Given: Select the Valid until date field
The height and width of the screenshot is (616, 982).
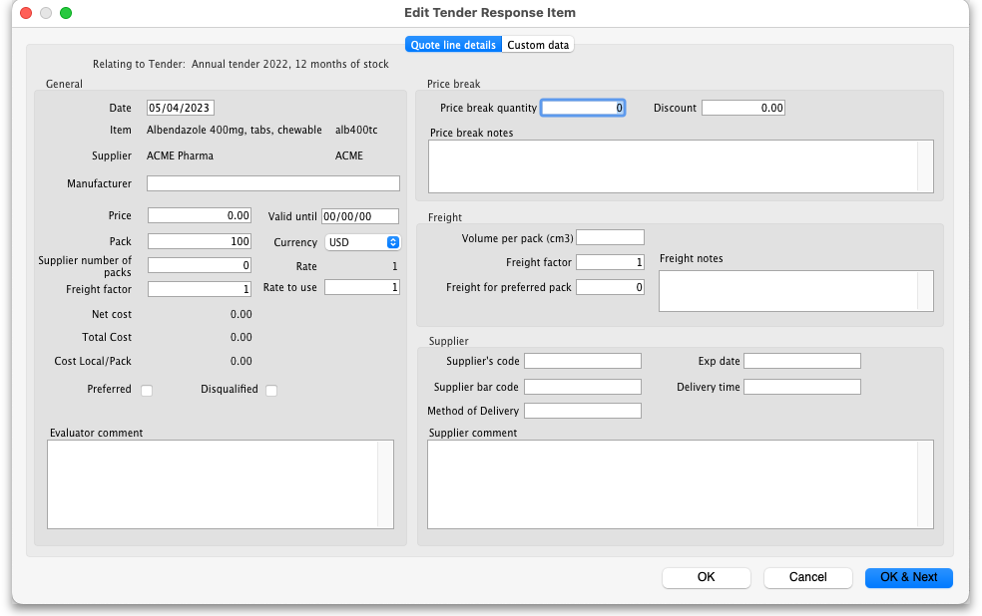Looking at the screenshot, I should (x=359, y=216).
